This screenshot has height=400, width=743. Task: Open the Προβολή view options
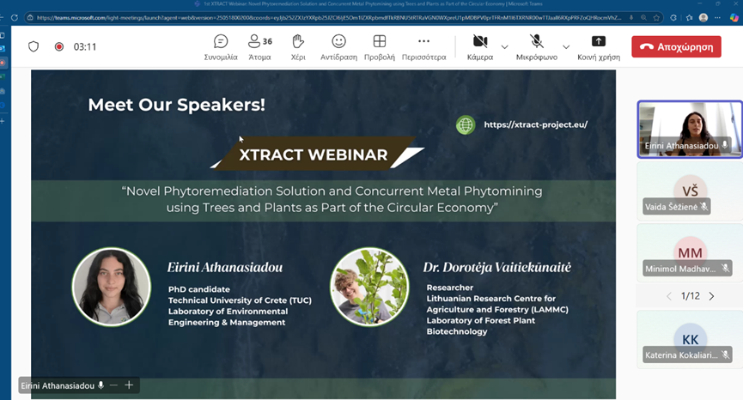click(x=379, y=46)
